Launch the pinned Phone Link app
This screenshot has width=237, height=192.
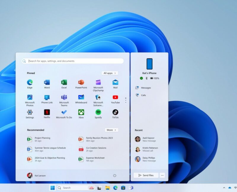coord(47,99)
